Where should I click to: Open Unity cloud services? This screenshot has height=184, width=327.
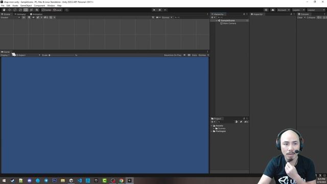click(273, 10)
